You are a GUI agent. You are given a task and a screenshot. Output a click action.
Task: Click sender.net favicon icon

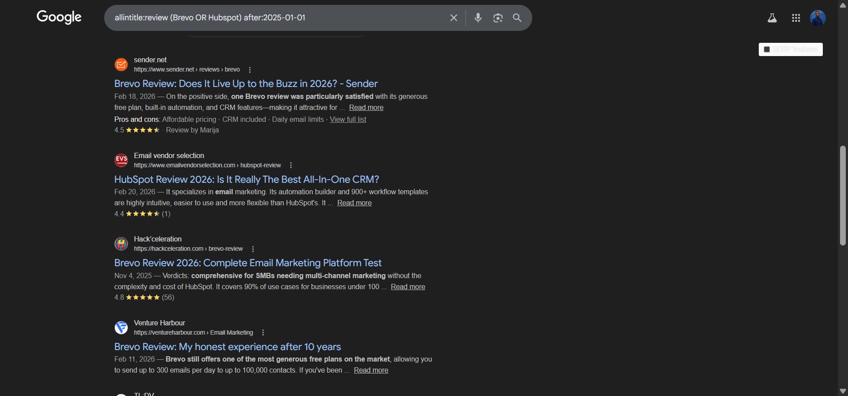point(121,64)
